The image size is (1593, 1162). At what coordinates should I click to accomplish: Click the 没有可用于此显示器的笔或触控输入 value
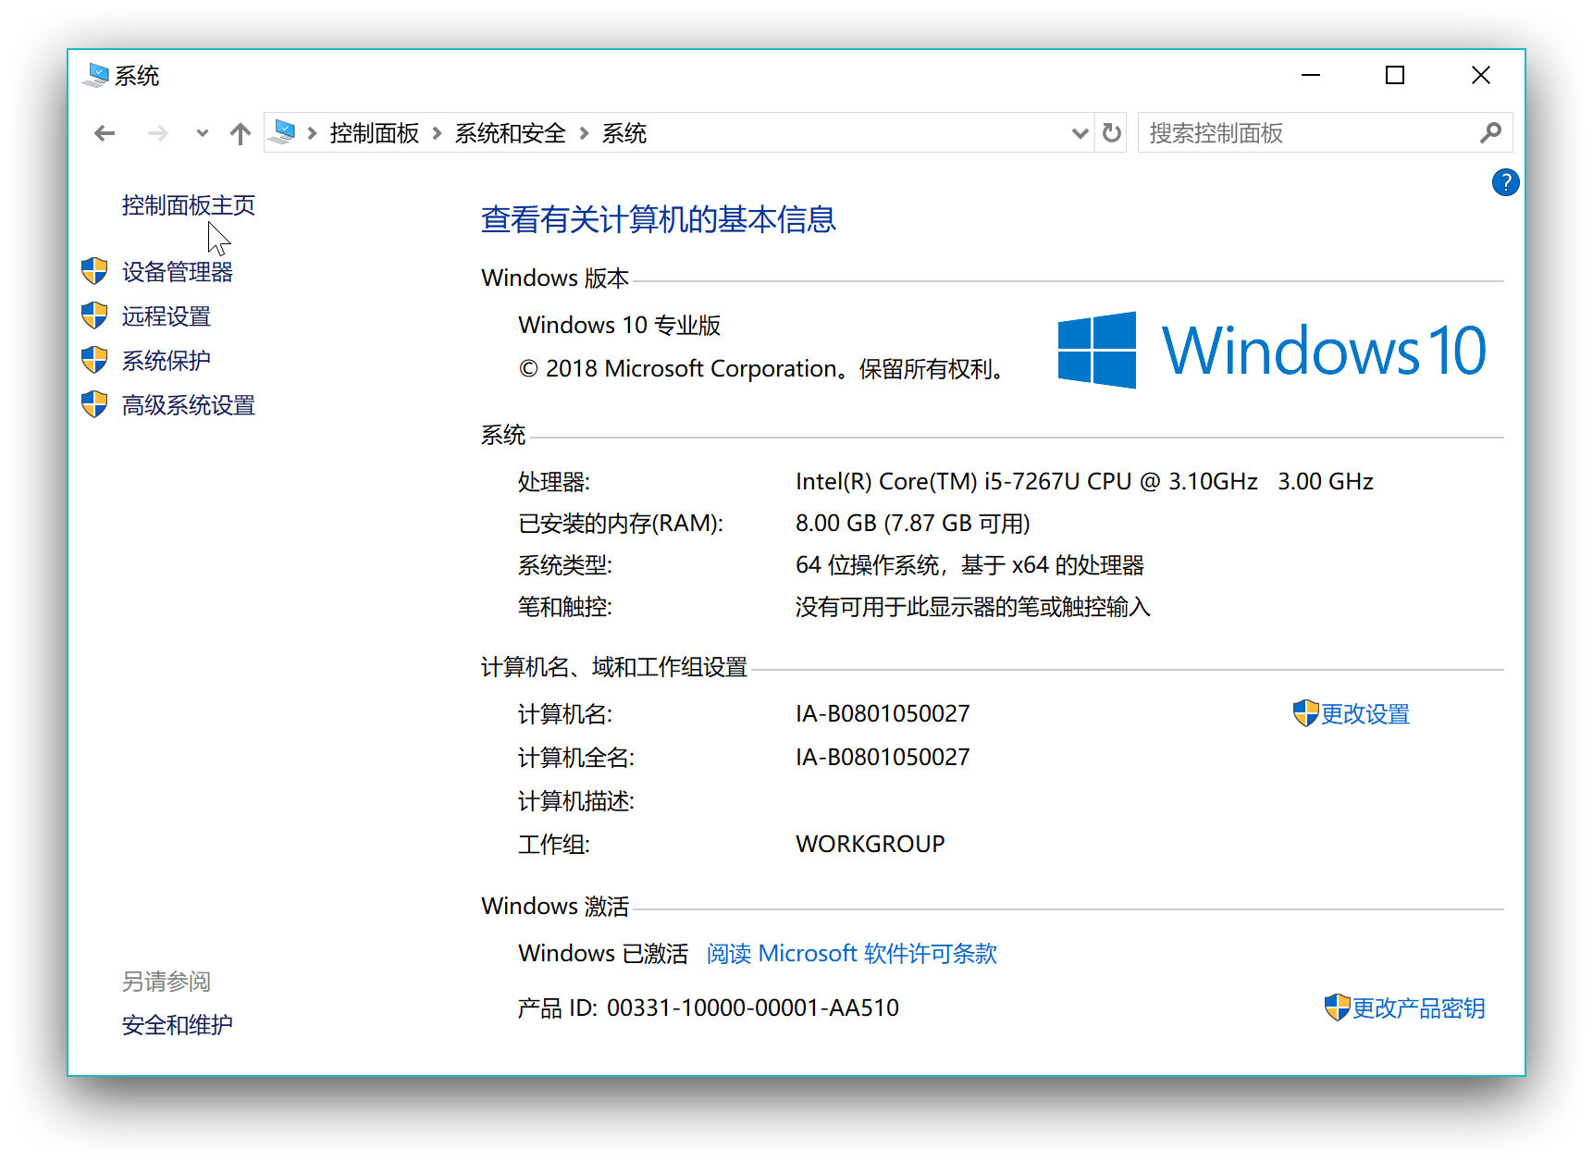pos(973,607)
